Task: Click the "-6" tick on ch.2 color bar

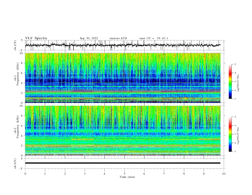Action: 234,143
